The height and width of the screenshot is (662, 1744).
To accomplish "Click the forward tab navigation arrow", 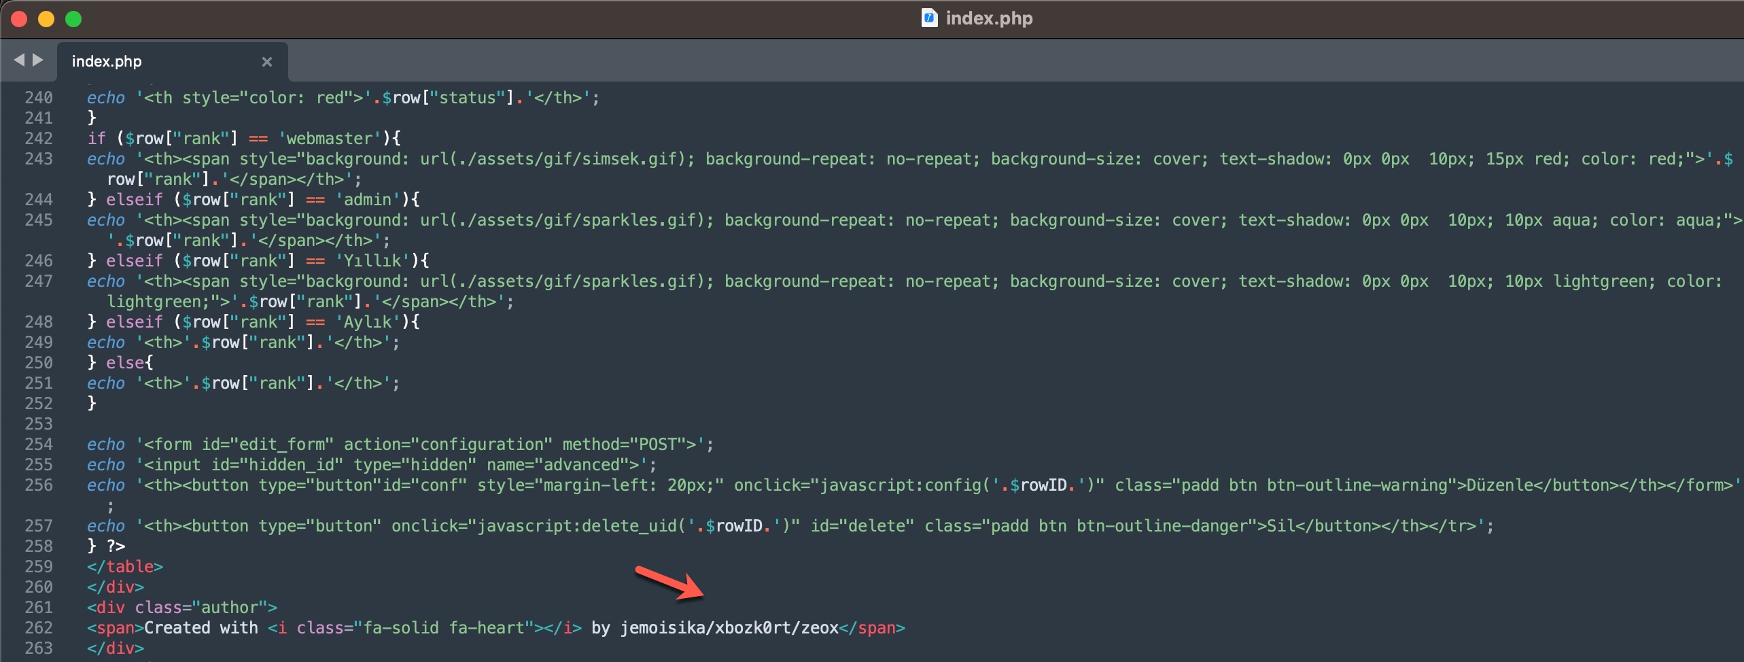I will (38, 60).
